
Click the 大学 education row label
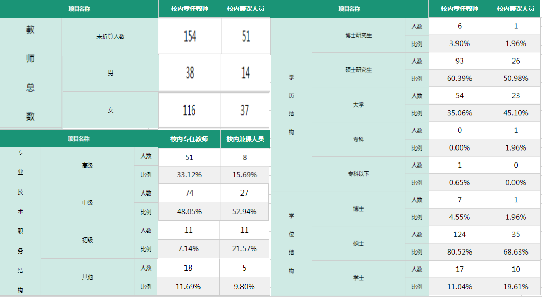point(359,105)
